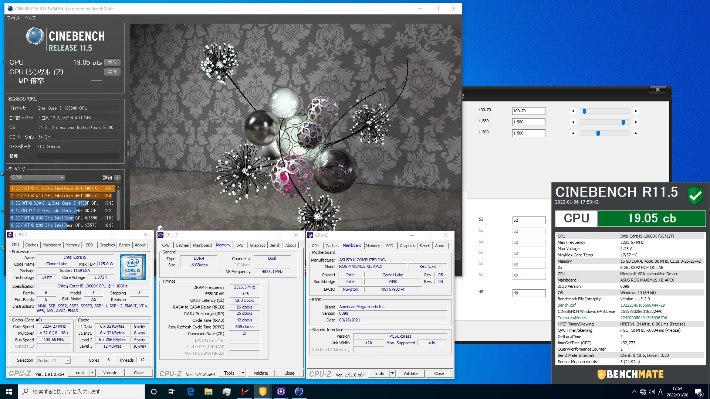
Task: Open Socket #1 selection dropdown
Action: [x=54, y=360]
